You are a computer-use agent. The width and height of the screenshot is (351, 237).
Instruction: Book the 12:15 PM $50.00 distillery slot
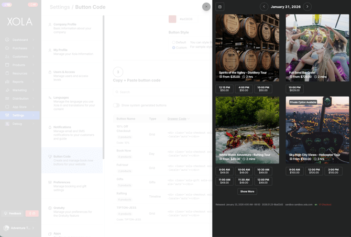(x=225, y=89)
